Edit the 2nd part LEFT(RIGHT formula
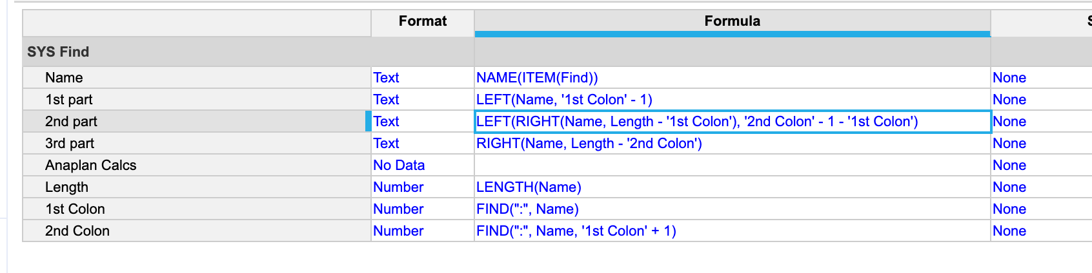The height and width of the screenshot is (273, 1092). click(733, 121)
